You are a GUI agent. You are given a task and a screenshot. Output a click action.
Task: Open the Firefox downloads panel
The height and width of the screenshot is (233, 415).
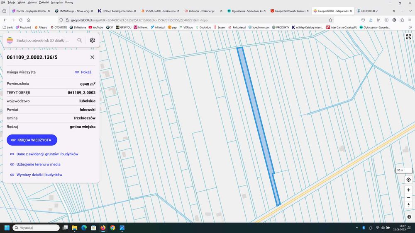[x=371, y=20]
